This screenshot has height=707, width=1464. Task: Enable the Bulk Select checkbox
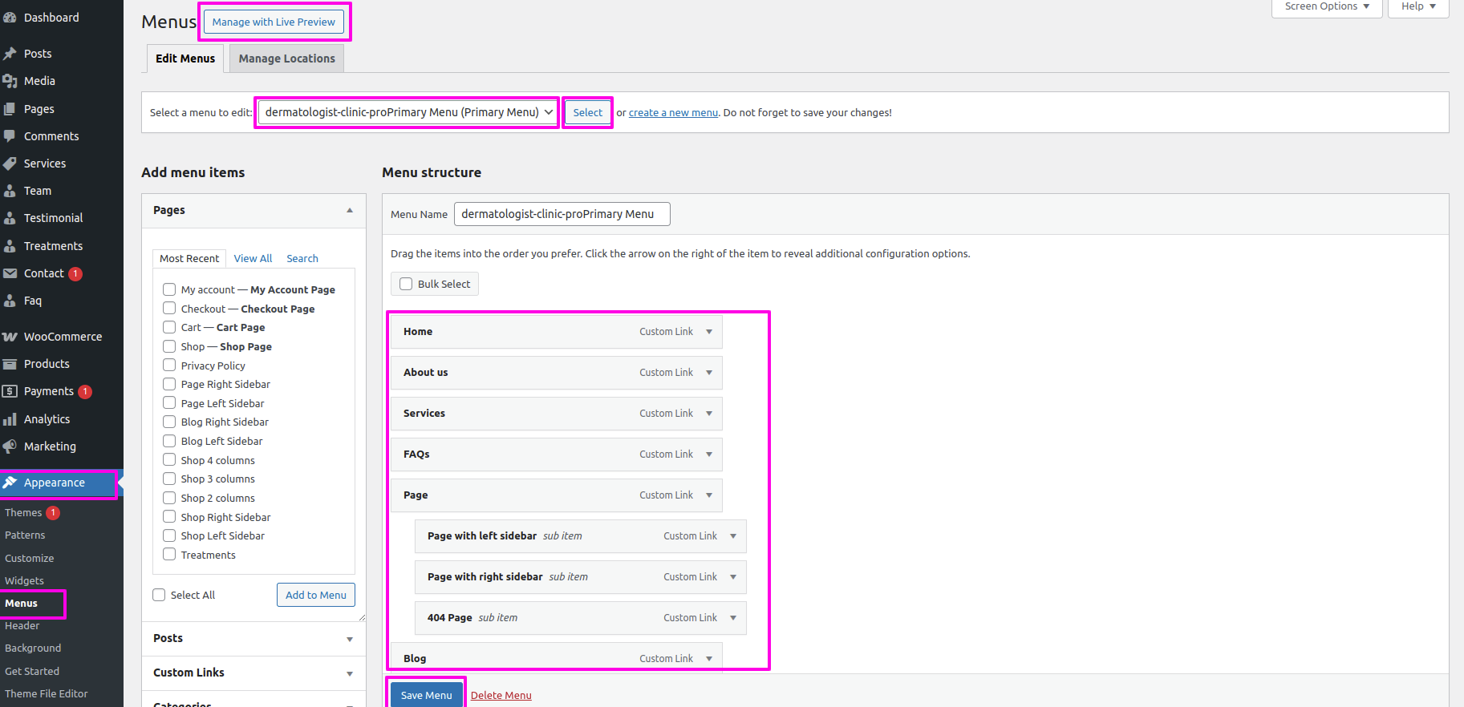click(x=406, y=284)
